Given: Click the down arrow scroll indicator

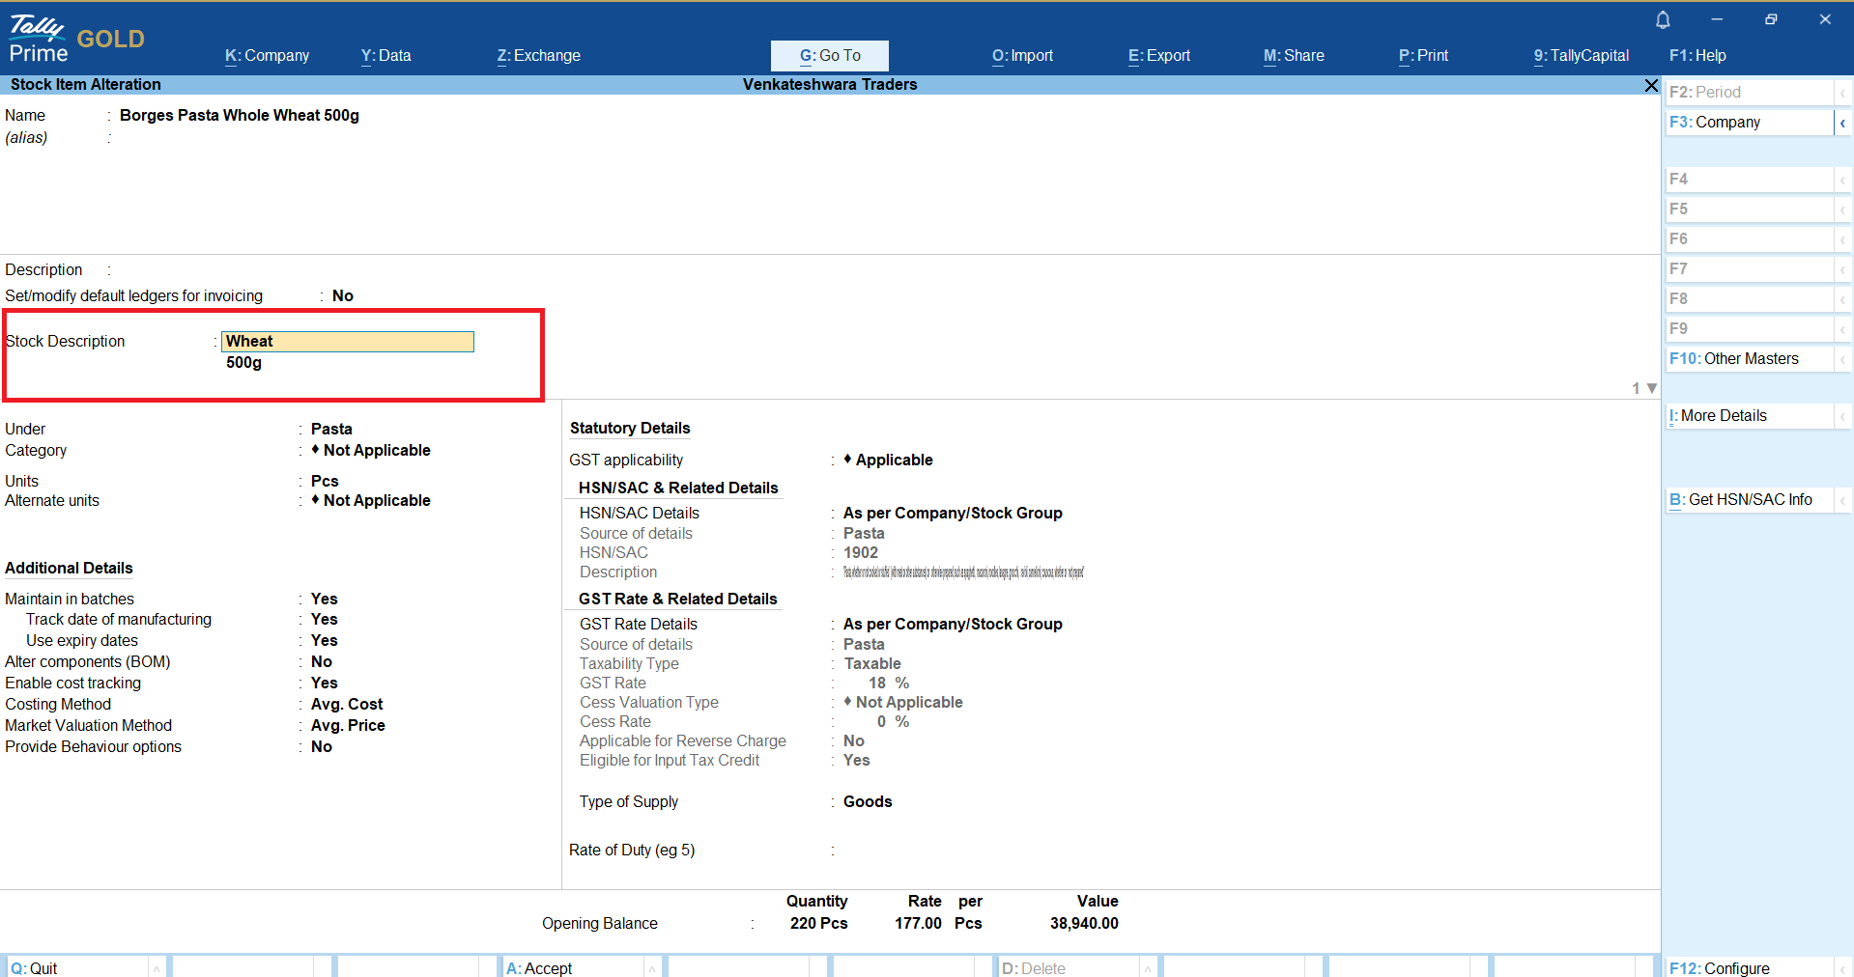Looking at the screenshot, I should [1652, 388].
